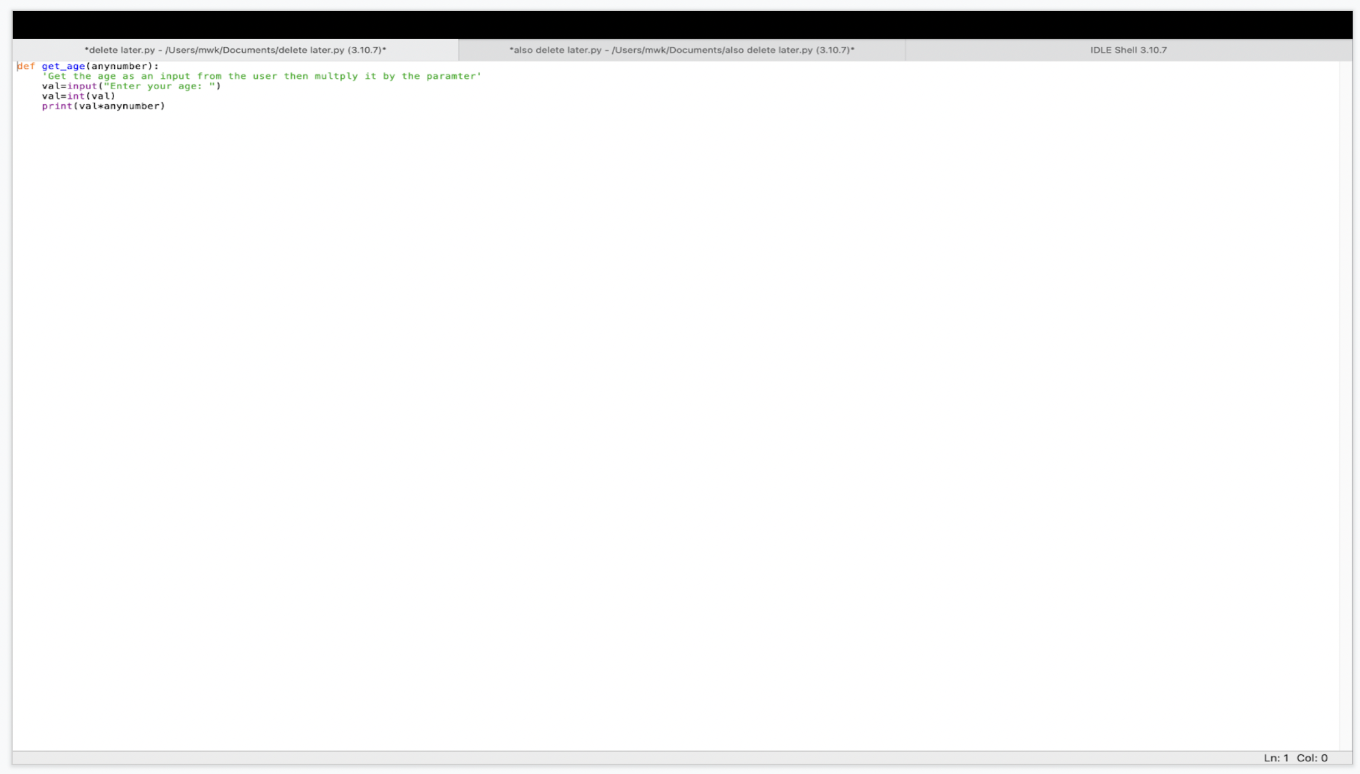The width and height of the screenshot is (1360, 774).
Task: Switch to 'also delete later.py' tab
Action: (x=680, y=50)
